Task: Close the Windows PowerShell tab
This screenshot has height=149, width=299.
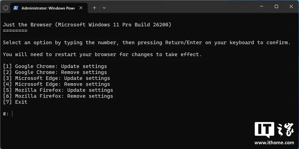Action: click(81, 8)
